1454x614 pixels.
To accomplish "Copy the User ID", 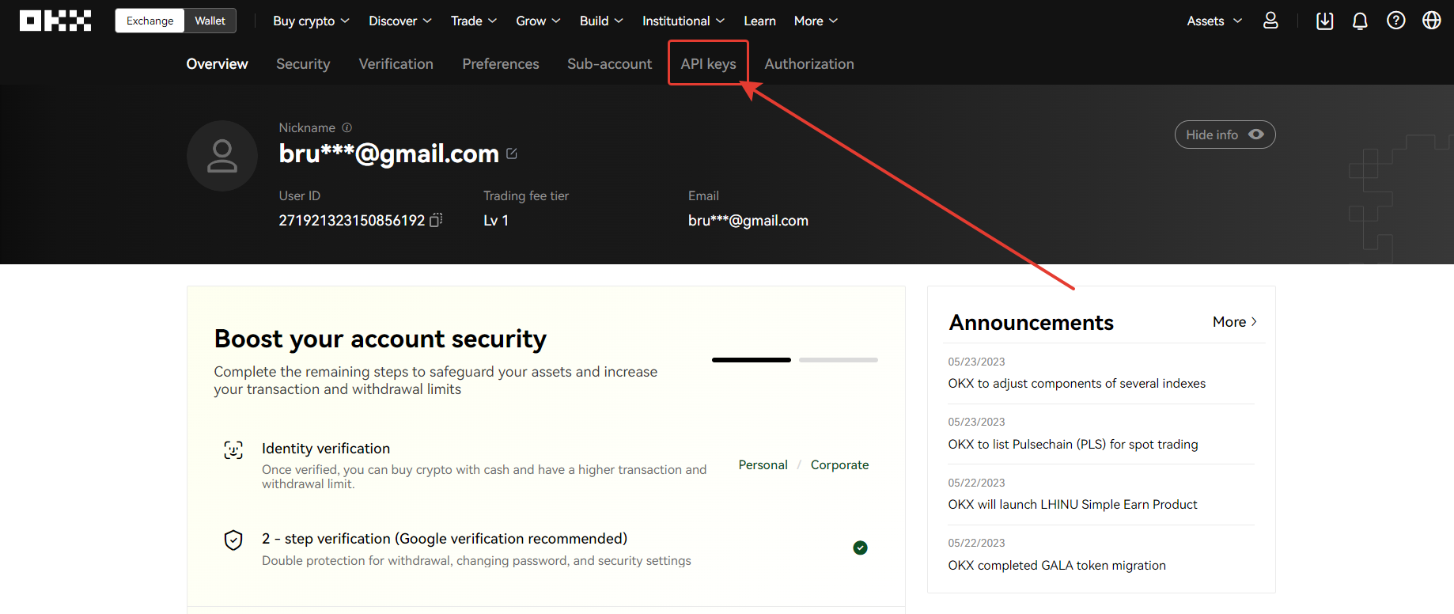I will (x=436, y=220).
